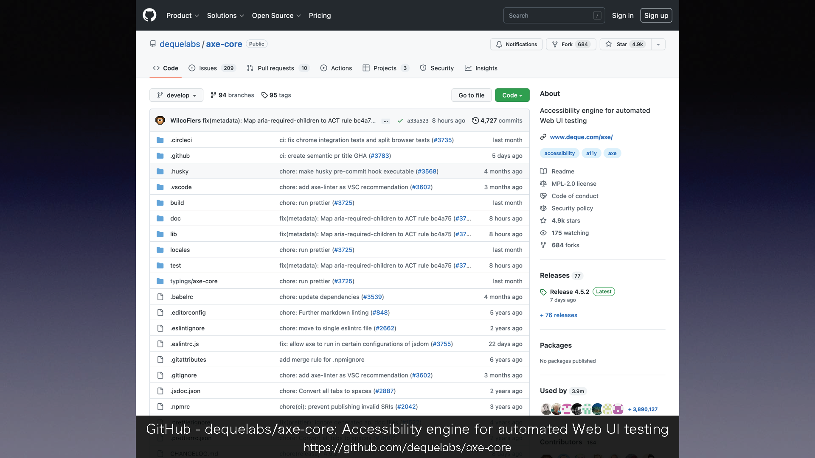
Task: Open the axe-core repository link
Action: pos(224,44)
